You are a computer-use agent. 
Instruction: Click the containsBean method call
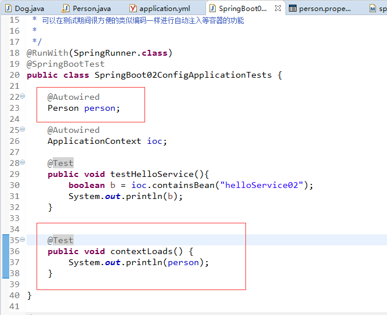click(183, 185)
